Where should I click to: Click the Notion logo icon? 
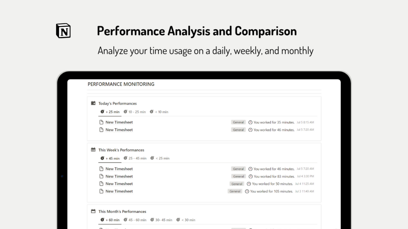pyautogui.click(x=63, y=31)
